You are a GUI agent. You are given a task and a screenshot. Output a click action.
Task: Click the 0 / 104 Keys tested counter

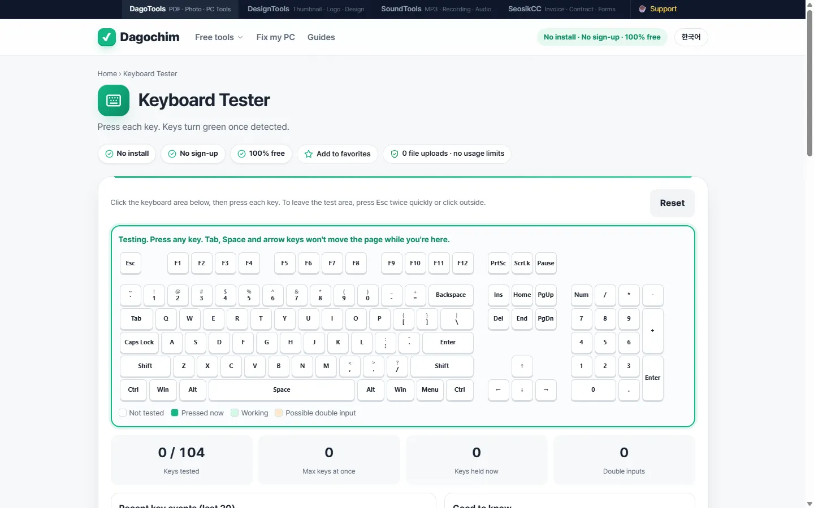[x=181, y=460]
